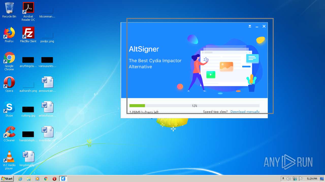Click the Start button
This screenshot has width=325, height=182.
[x=7, y=179]
